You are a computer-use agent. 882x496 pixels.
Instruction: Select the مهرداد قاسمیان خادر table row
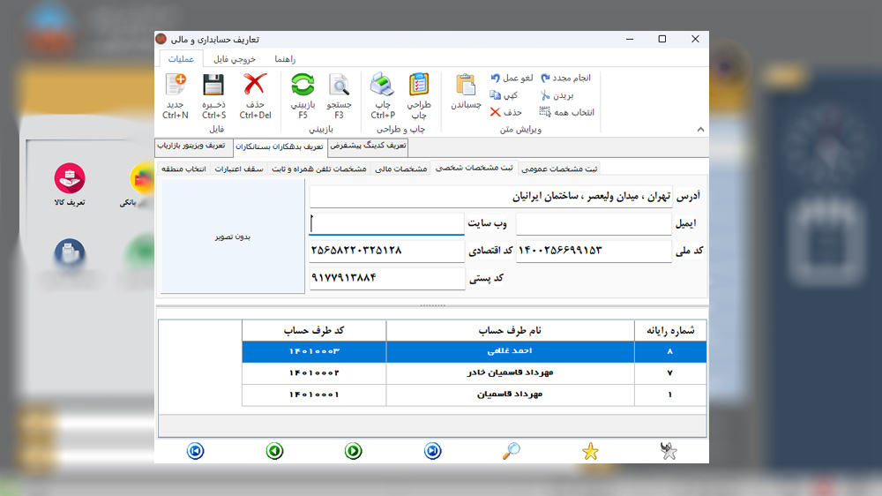pos(511,373)
